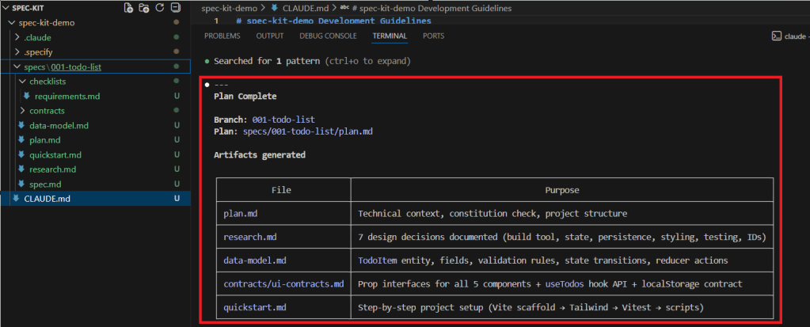
Task: Refresh the Explorer file tree
Action: [160, 8]
